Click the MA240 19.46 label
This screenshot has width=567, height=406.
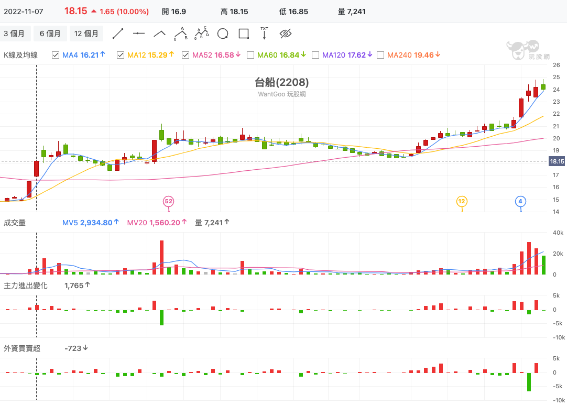pos(413,55)
